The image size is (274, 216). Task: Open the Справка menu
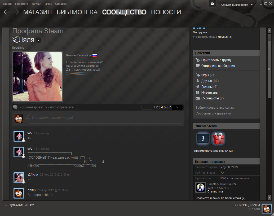61,4
